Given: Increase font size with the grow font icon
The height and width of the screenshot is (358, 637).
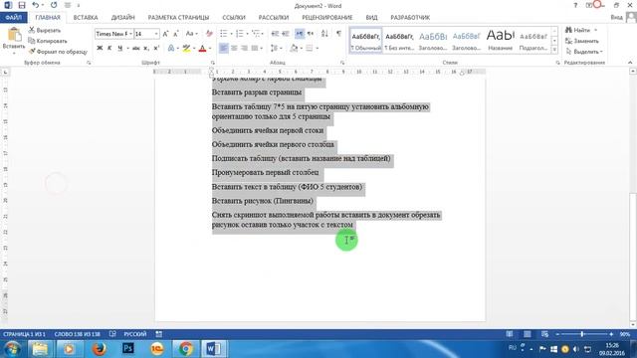Looking at the screenshot, I should tap(165, 34).
